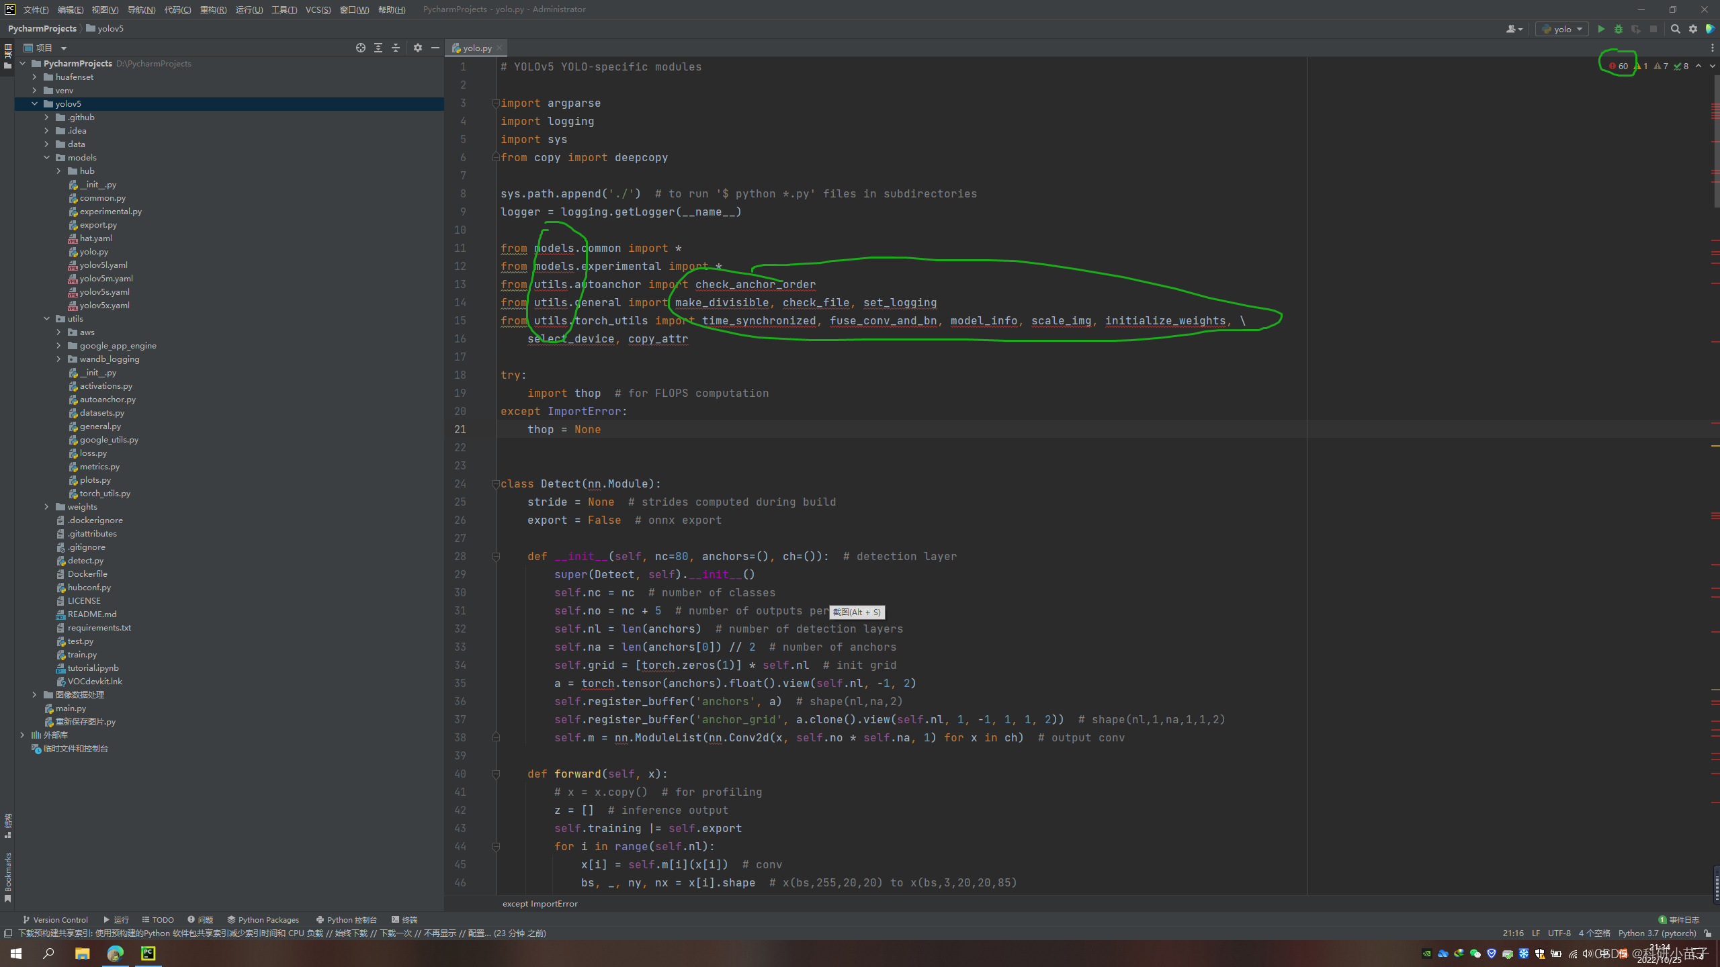Screen dimensions: 1720x967
Task: Open Search Everywhere with the magnifier icon
Action: click(1676, 29)
